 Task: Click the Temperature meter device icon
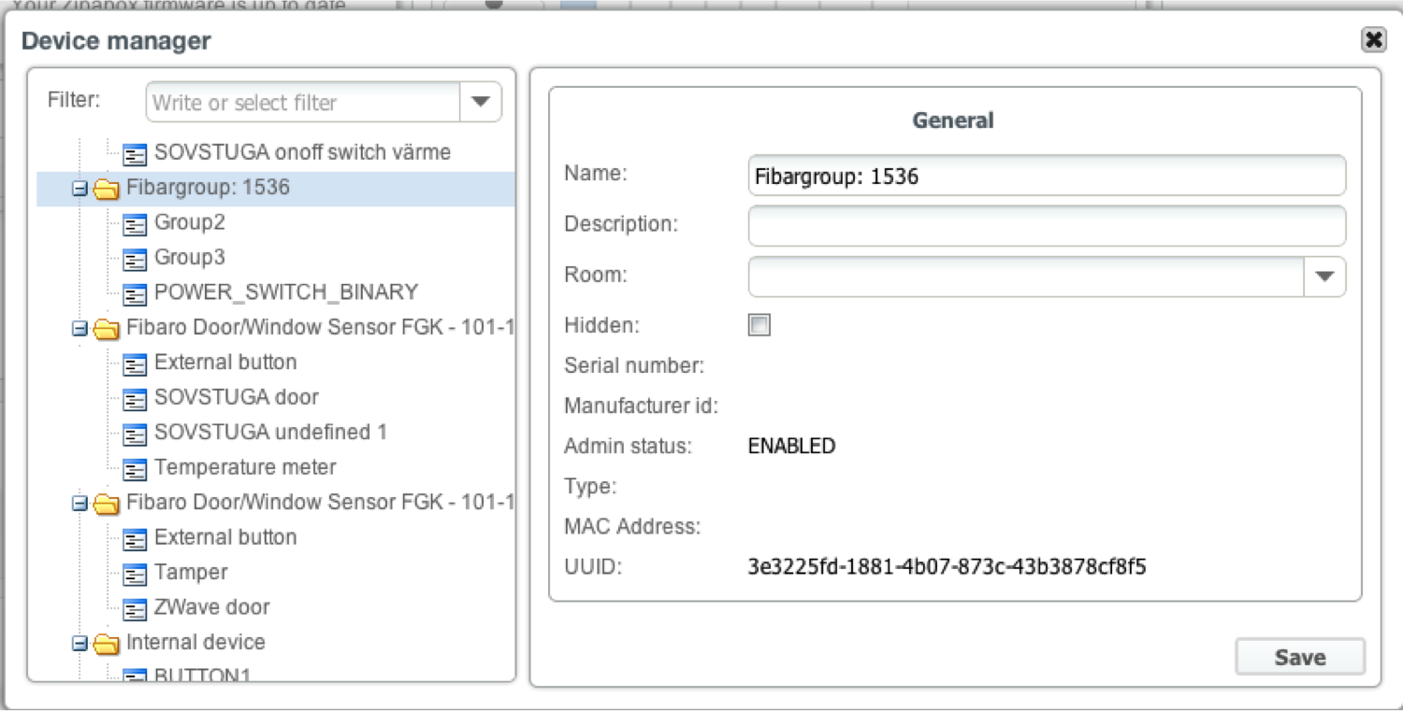[136, 469]
